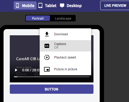Viewport: 129px width, 102px height.
Task: Click the mobile phone icon
Action: coord(18,6)
